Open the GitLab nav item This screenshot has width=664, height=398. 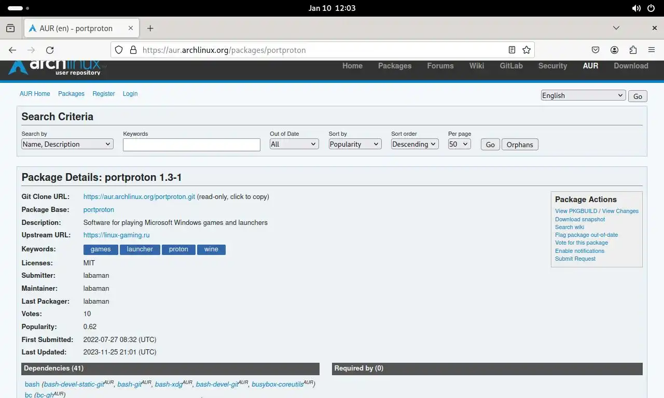511,66
